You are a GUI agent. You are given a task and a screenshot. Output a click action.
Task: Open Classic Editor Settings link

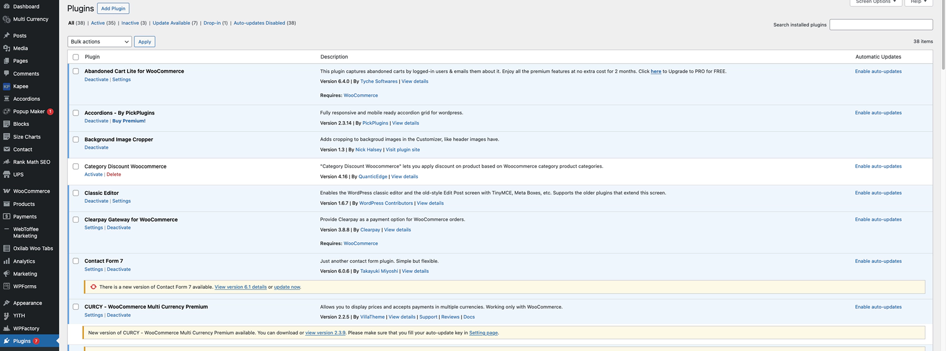coord(121,201)
